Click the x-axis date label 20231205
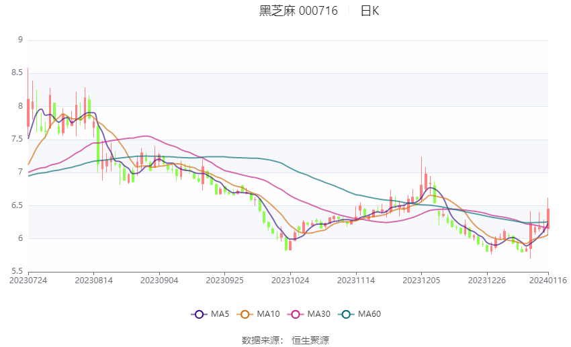Screen dimensions: 571x347 coord(421,281)
